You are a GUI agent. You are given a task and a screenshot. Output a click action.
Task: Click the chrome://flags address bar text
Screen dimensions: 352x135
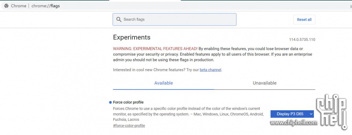coord(46,6)
